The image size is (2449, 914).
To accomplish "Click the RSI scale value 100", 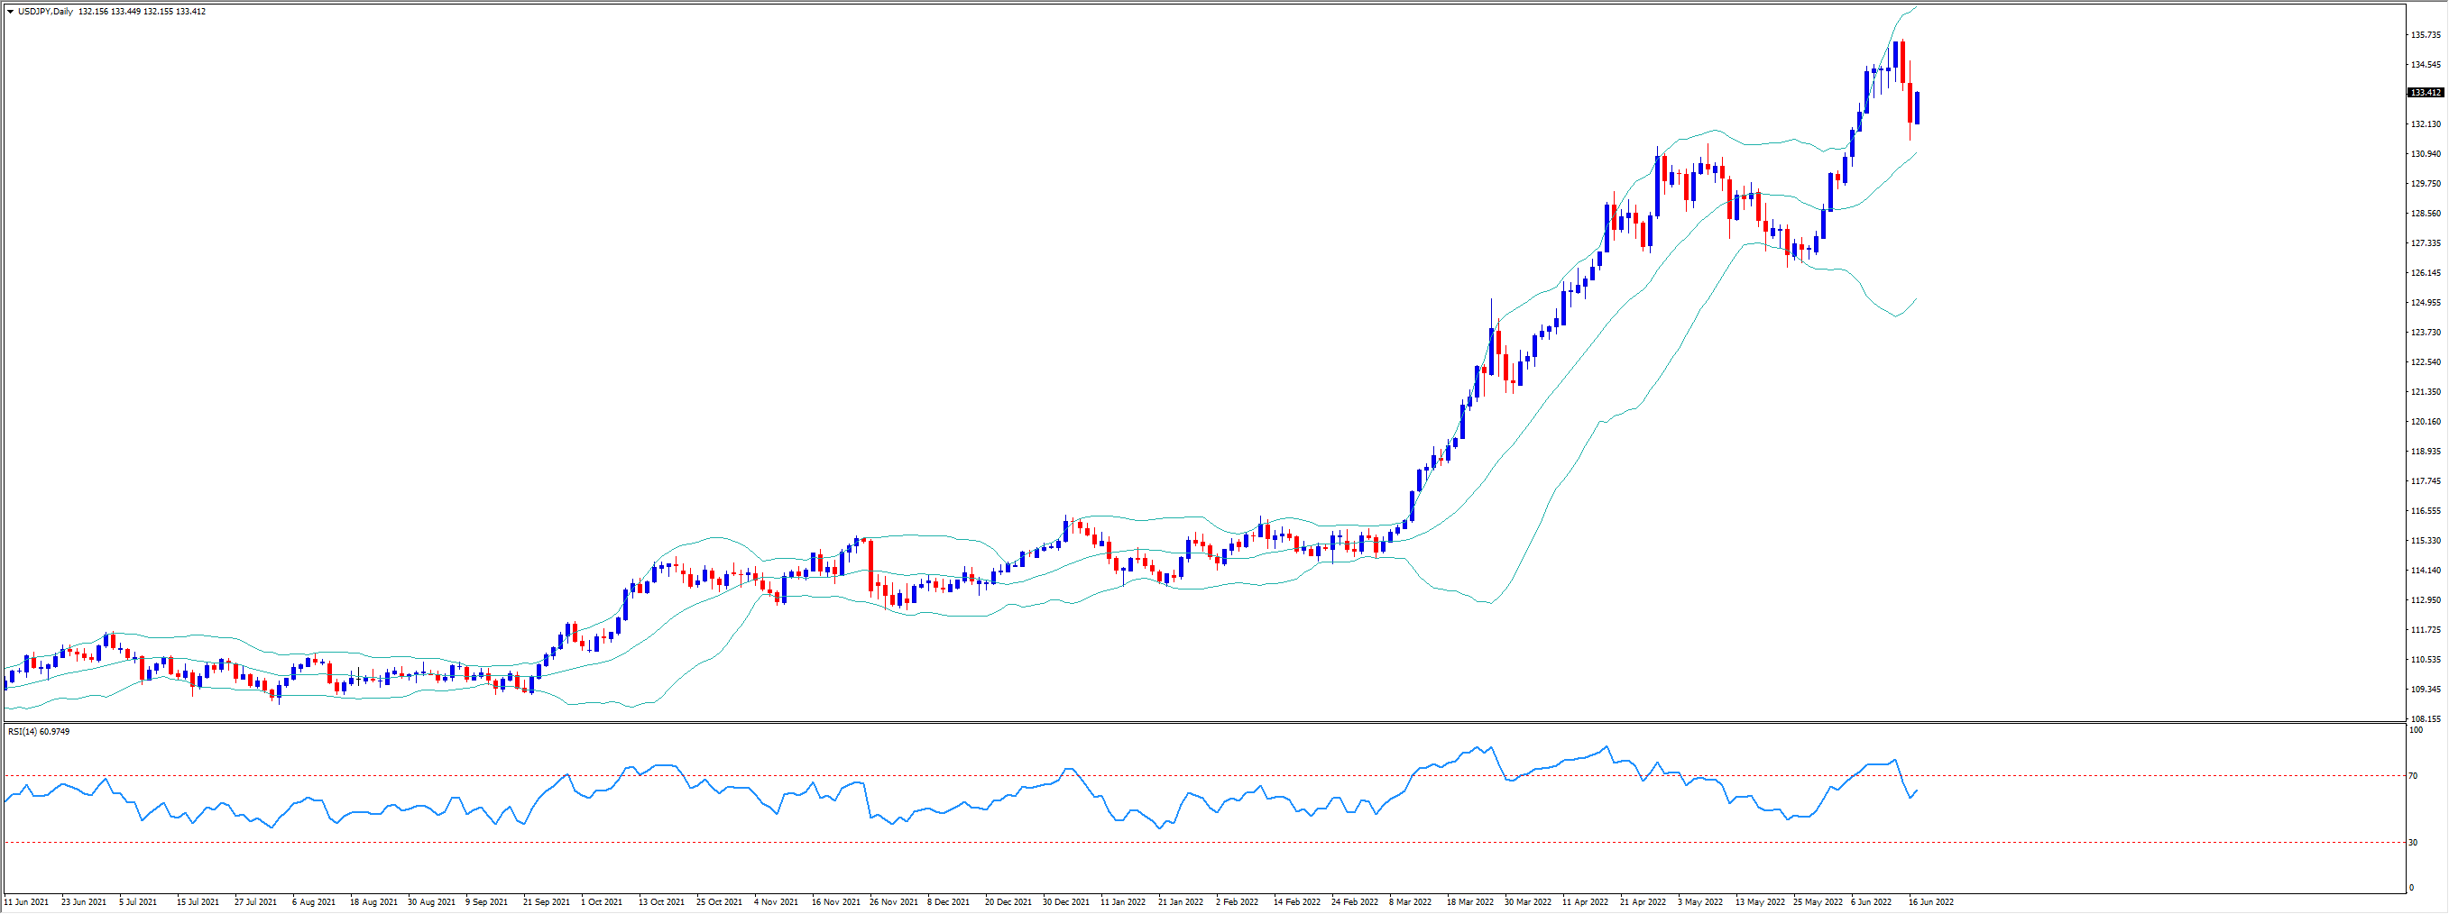I will click(2415, 731).
